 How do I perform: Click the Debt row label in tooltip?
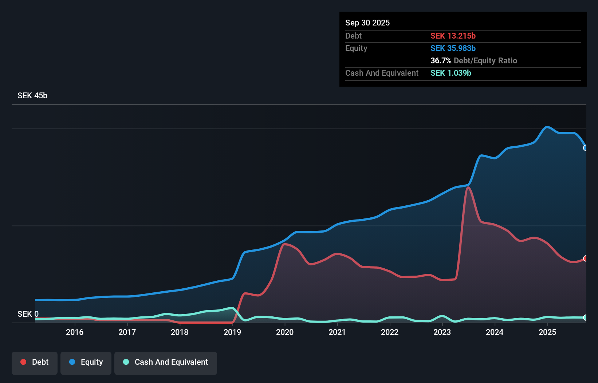(353, 36)
